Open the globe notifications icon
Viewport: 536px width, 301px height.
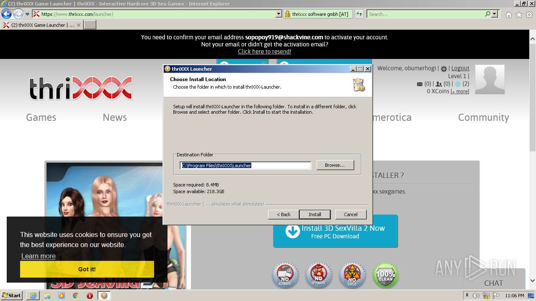458,84
